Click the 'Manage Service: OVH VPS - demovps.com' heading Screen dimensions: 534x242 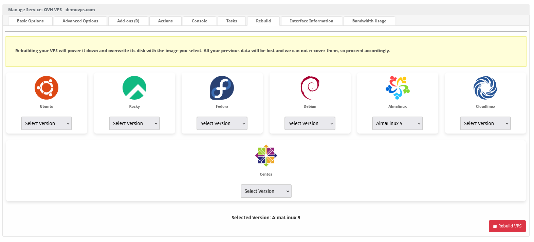tap(52, 9)
